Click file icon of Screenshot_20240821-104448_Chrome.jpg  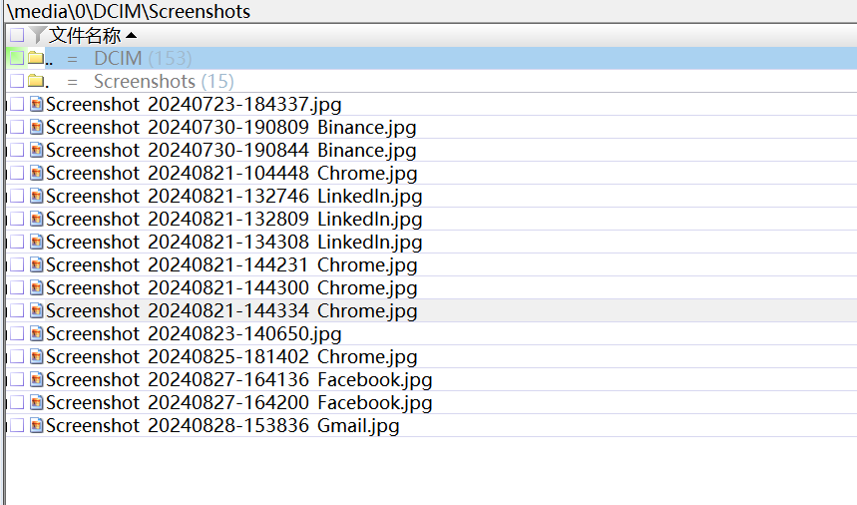[x=37, y=174]
